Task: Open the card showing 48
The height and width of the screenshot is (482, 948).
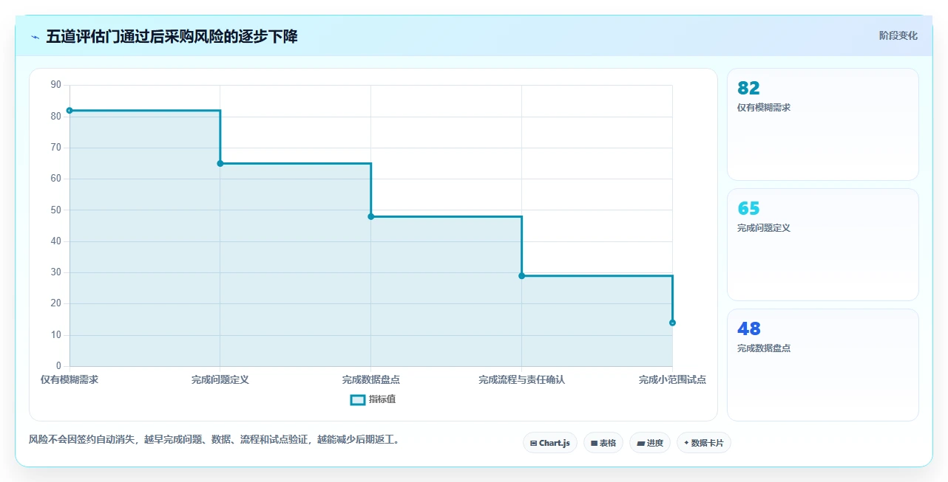Action: 823,365
